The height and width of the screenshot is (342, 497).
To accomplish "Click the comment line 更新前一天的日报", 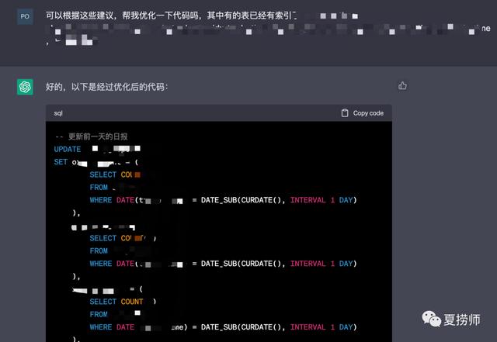I will click(92, 136).
